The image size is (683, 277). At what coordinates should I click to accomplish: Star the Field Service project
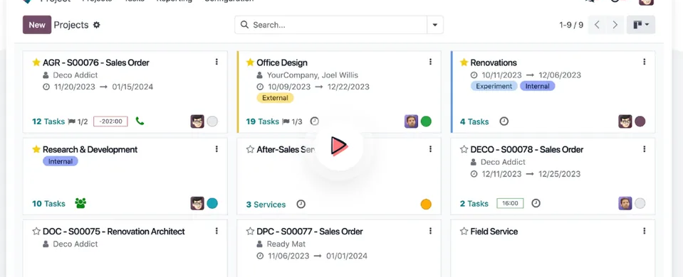(x=464, y=232)
